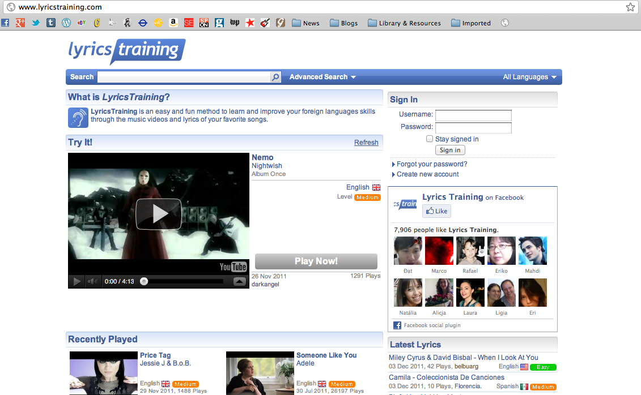Screen dimensions: 641x395
Task: Open the News bookmarks folder
Action: pyautogui.click(x=306, y=23)
